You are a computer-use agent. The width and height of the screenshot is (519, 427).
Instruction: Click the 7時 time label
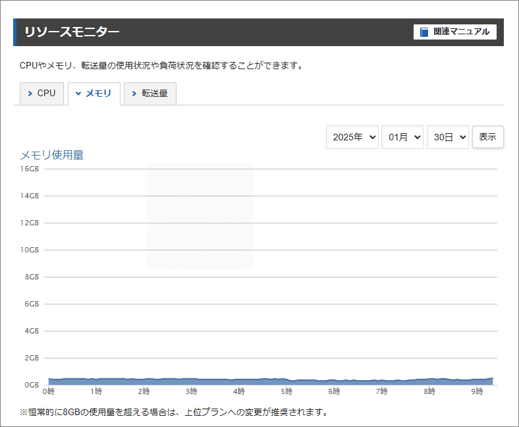pyautogui.click(x=381, y=391)
